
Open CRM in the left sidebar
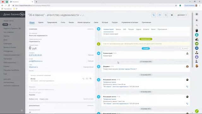tap(5, 24)
